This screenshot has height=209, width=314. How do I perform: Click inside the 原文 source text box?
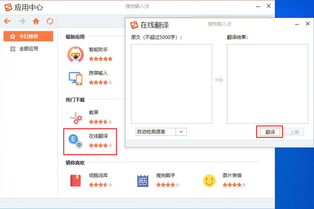(172, 84)
